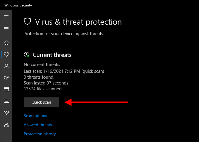The width and height of the screenshot is (199, 142).
Task: Click the 13574 files scanned text
Action: 43,89
